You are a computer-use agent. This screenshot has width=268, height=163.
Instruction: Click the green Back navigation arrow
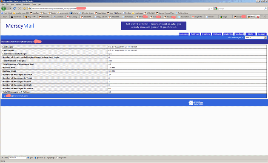click(x=3, y=8)
